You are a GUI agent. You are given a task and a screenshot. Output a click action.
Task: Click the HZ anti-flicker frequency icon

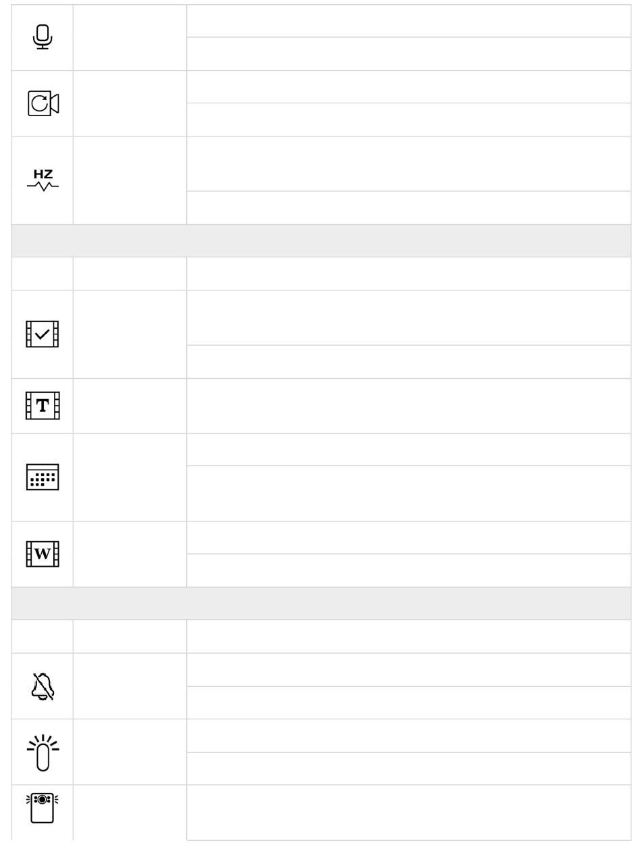coord(43,180)
